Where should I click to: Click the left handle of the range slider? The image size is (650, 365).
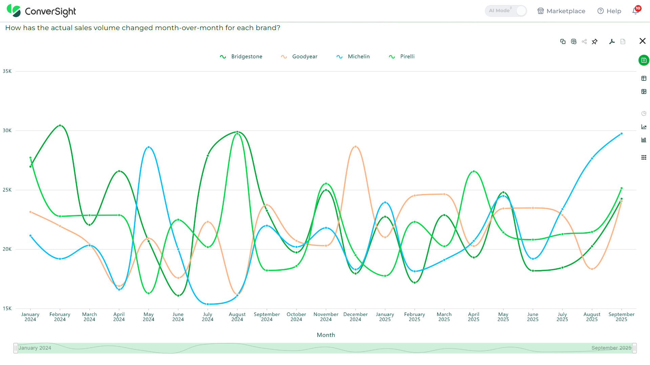click(16, 348)
